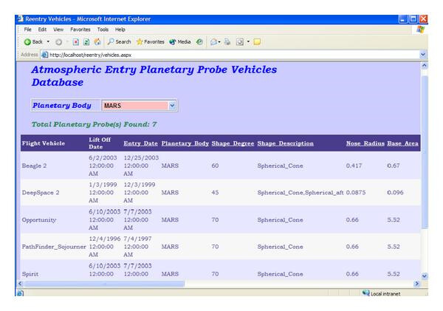Open Favorites star button
The image size is (443, 311).
tap(150, 42)
